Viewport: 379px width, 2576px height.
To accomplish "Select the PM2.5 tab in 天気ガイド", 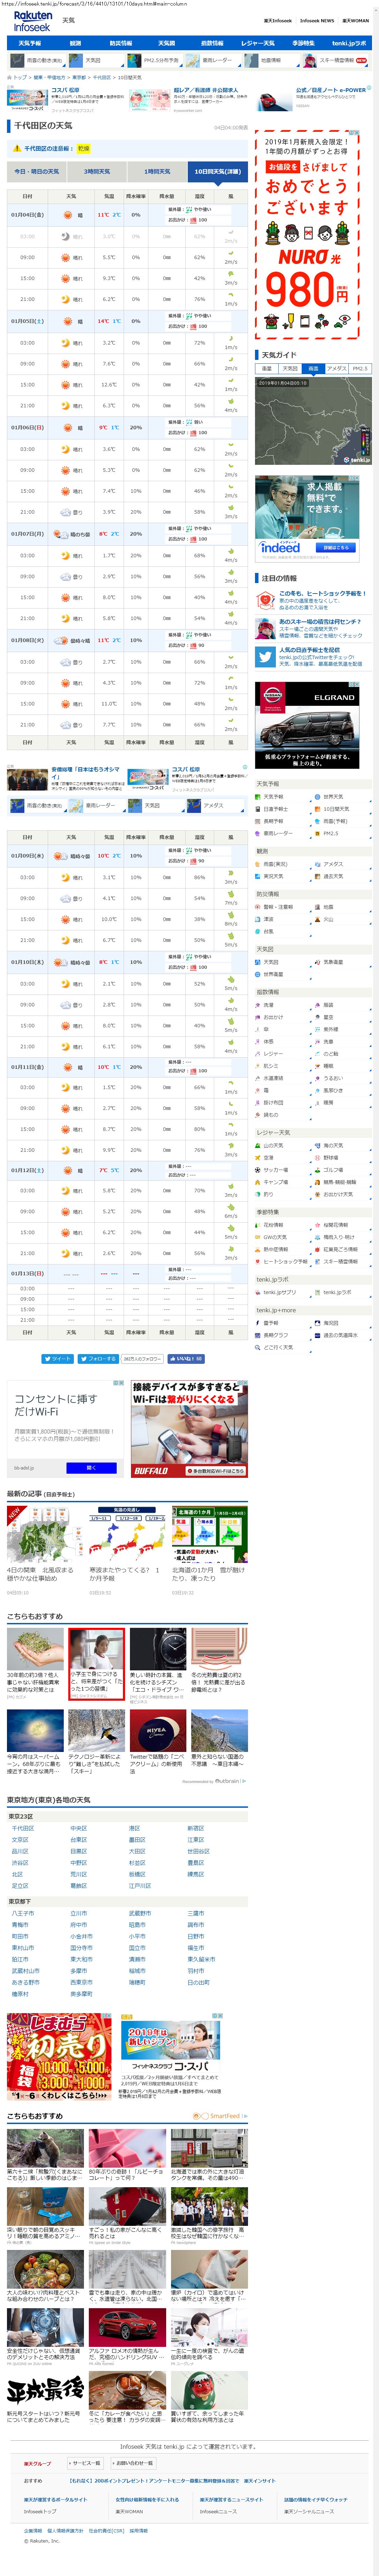I will [360, 369].
